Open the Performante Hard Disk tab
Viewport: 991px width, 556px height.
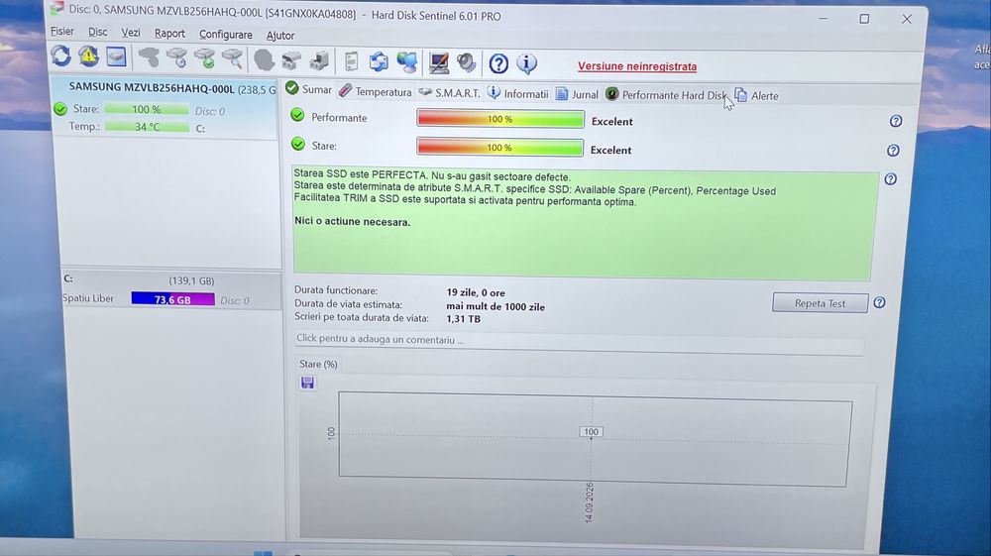[x=666, y=95]
